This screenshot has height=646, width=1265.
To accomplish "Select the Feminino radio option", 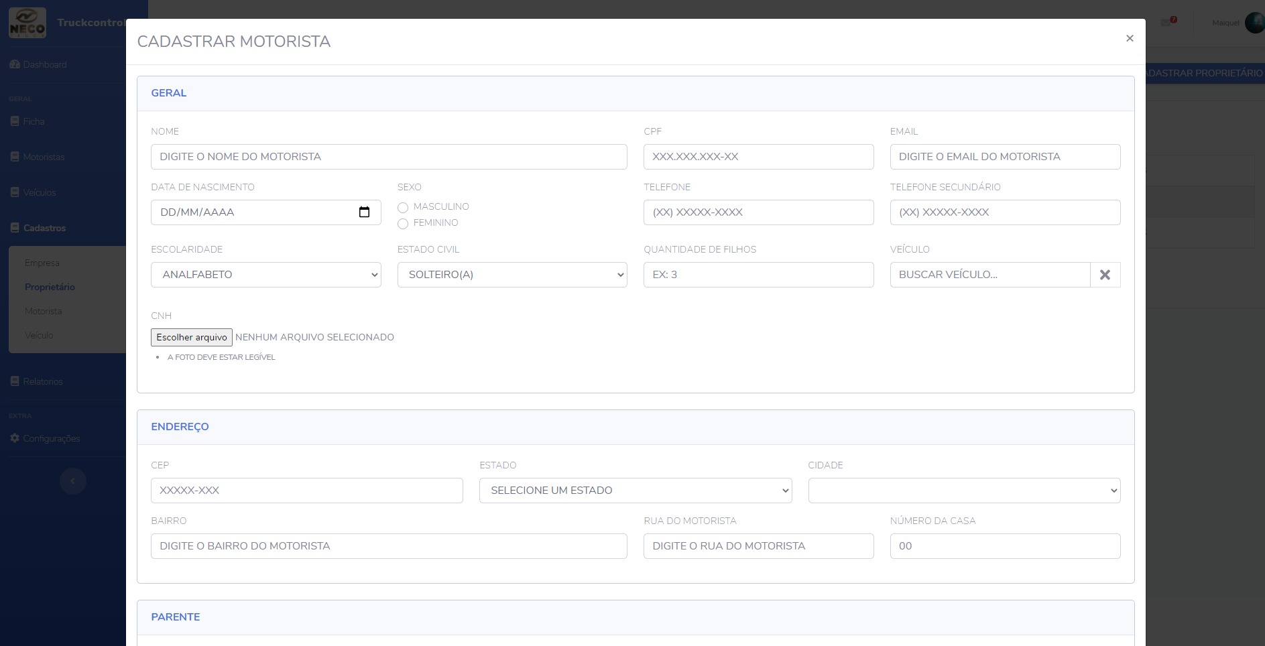I will click(403, 224).
